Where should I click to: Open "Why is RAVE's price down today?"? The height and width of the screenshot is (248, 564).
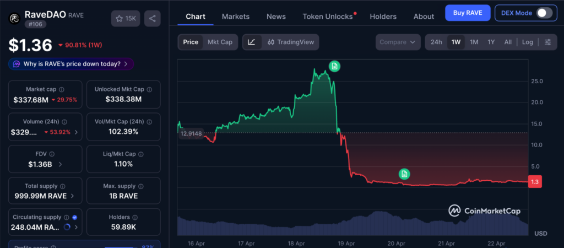71,64
